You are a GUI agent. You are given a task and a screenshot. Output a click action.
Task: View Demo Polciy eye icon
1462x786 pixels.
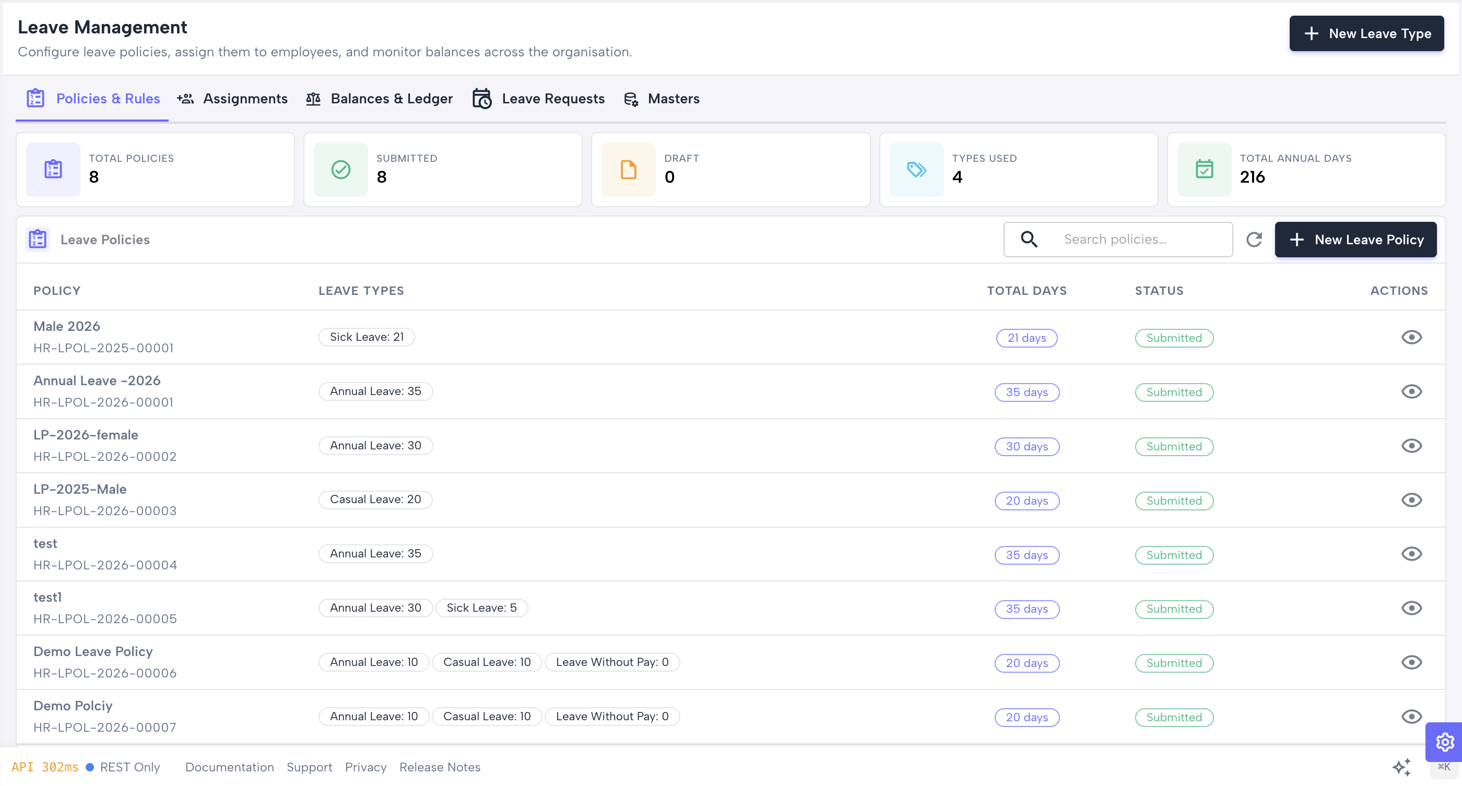1411,716
